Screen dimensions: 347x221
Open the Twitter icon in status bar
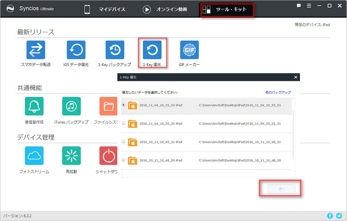pos(339,216)
